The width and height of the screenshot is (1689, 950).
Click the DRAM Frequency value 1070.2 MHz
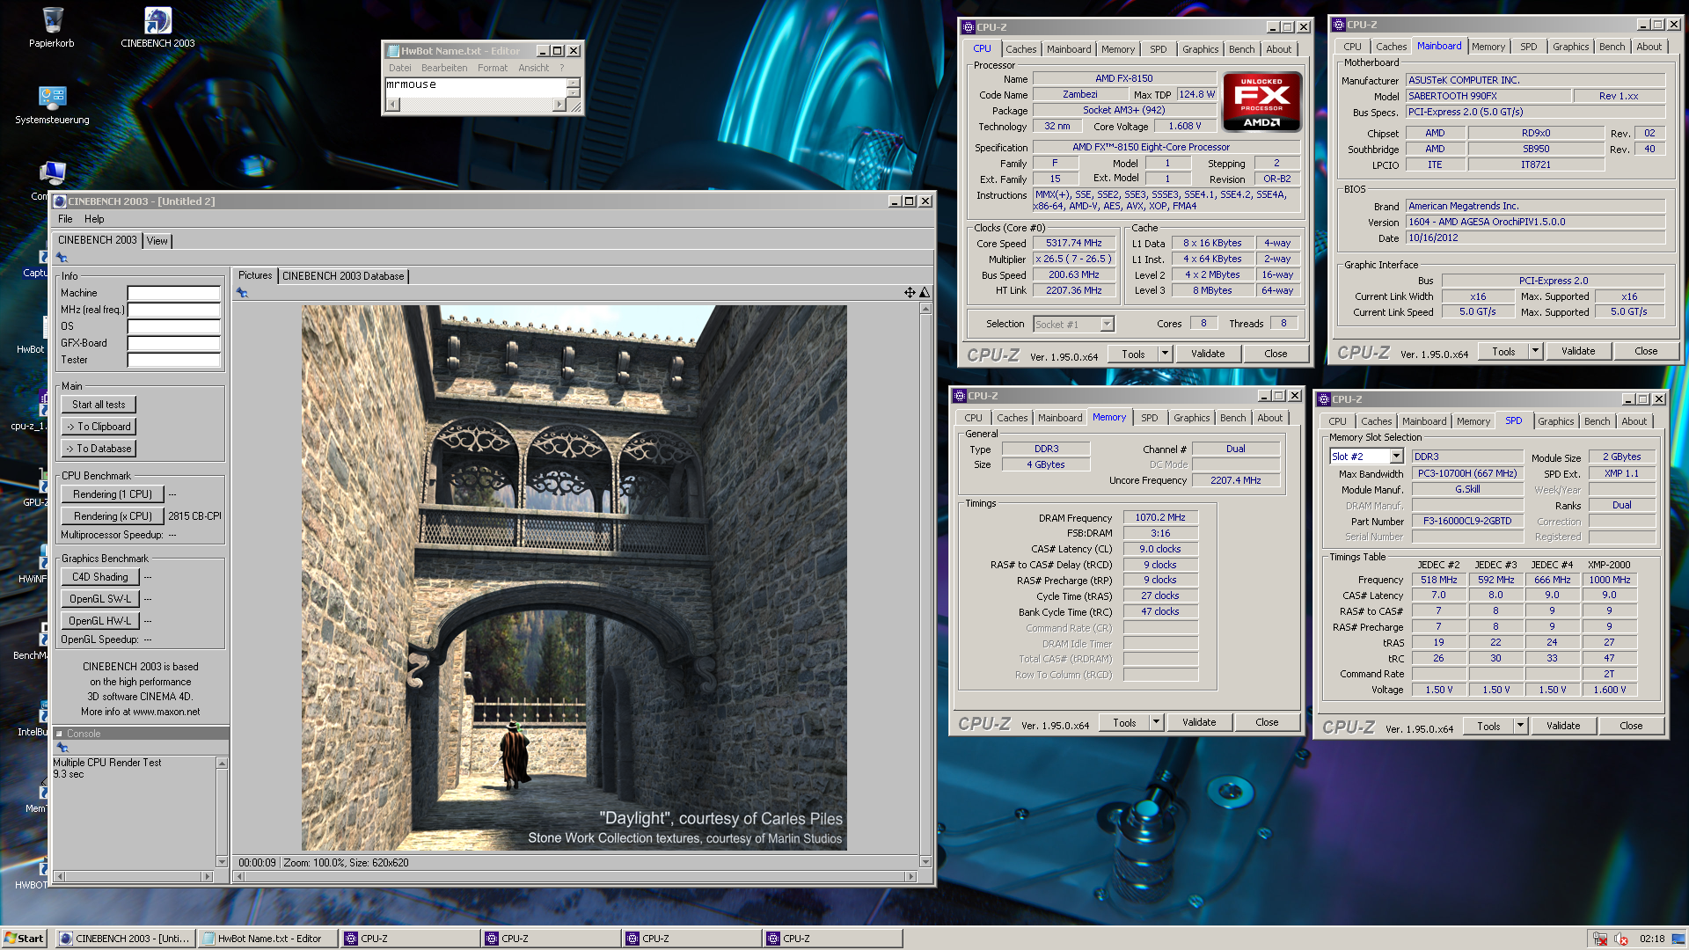coord(1159,517)
